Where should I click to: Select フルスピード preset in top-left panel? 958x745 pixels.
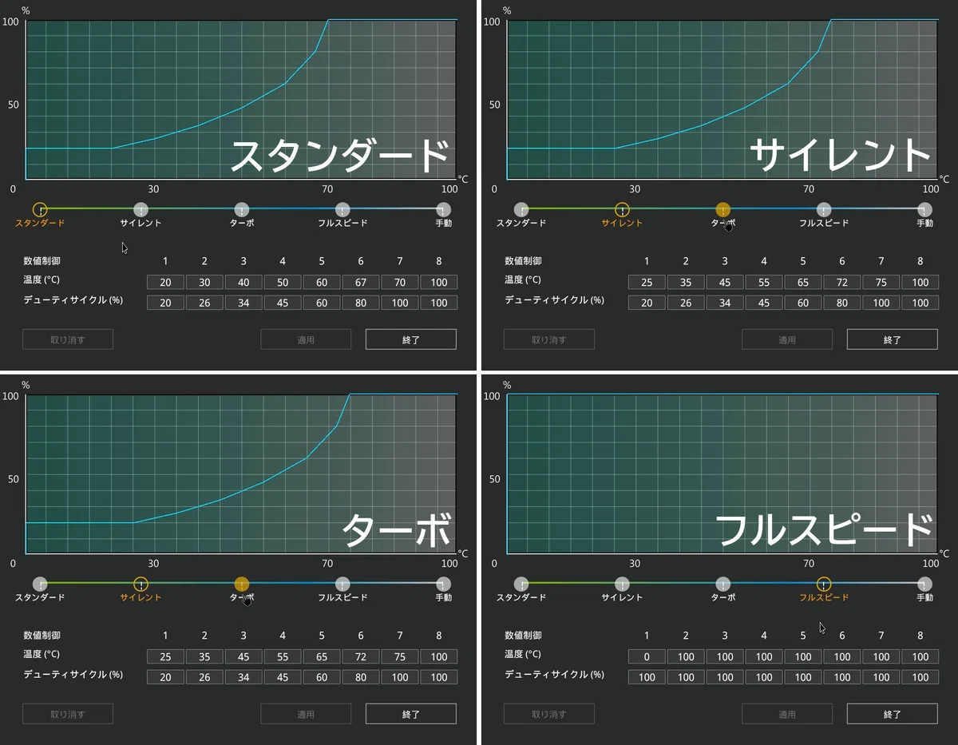pyautogui.click(x=342, y=209)
